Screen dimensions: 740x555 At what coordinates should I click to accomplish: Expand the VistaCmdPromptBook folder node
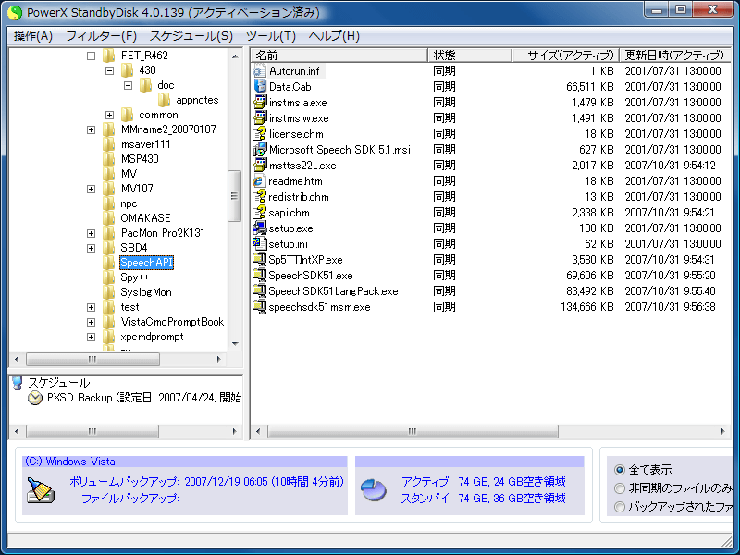pyautogui.click(x=91, y=322)
